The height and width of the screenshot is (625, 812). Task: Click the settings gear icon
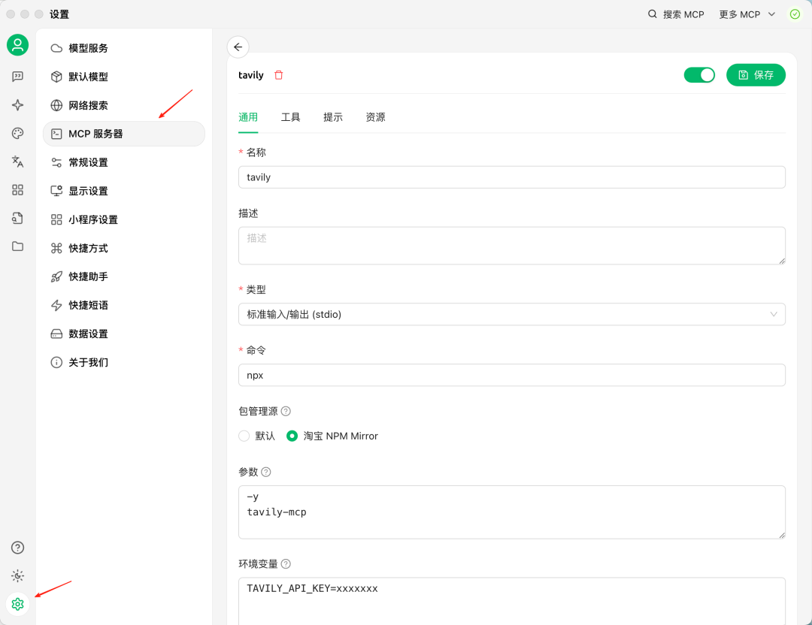18,604
